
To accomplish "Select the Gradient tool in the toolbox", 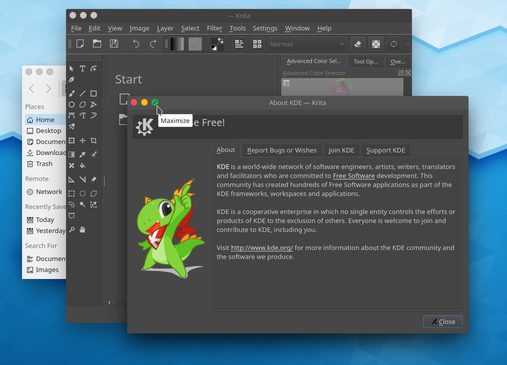I will [72, 154].
